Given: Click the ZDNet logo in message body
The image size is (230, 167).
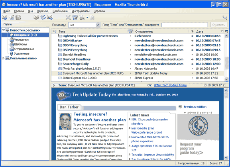Looking at the screenshot, I should 64,95.
